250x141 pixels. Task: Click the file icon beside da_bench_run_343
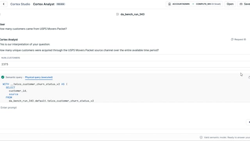click(118, 14)
